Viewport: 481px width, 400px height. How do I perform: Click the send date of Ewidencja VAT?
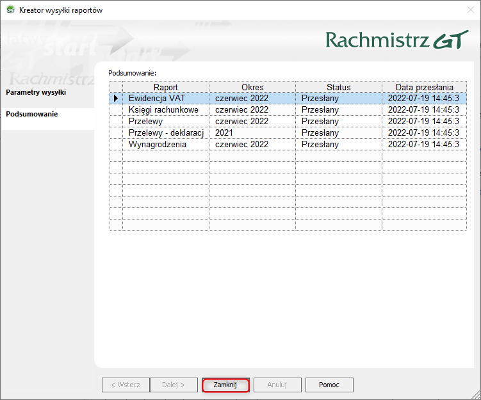[x=424, y=99]
